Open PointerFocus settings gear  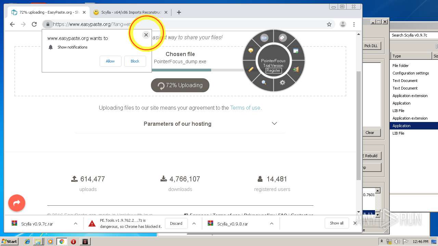tap(282, 82)
